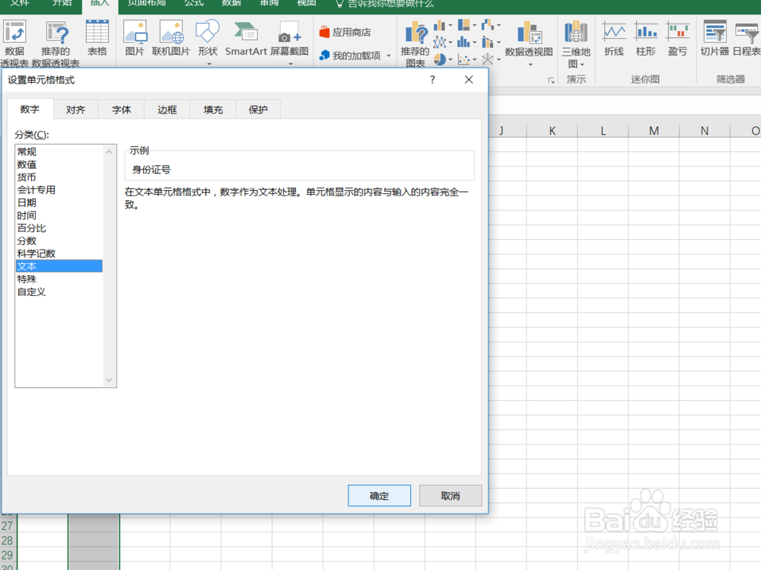Insert a Picture from file
761x570 pixels.
tap(135, 38)
